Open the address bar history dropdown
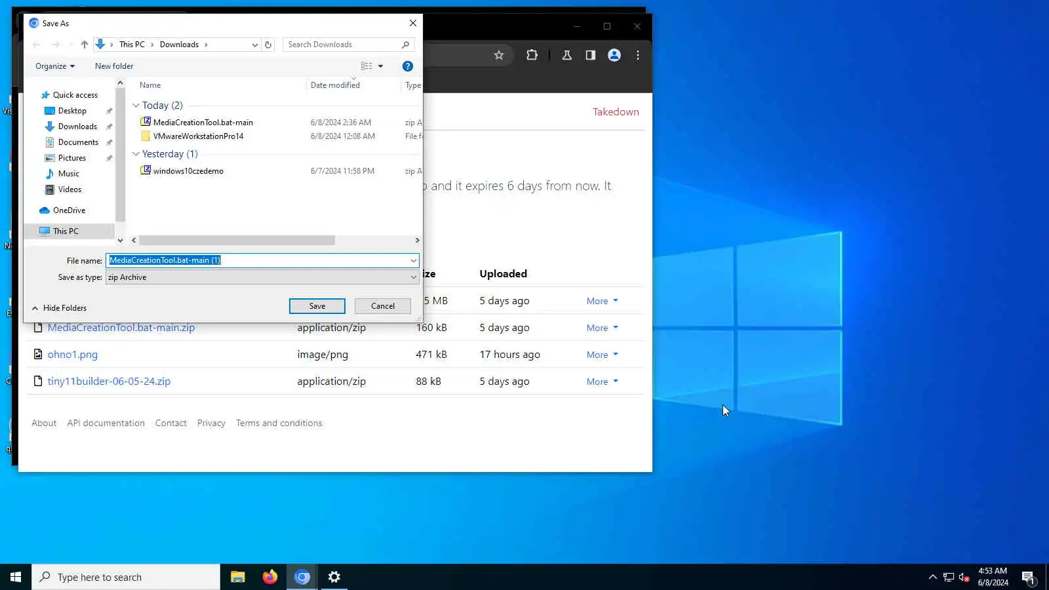 point(254,45)
